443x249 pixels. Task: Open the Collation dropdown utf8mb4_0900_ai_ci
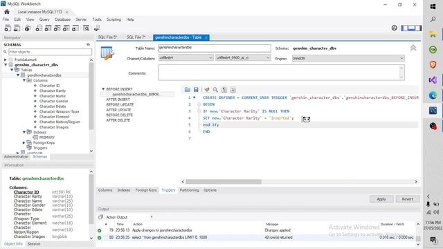click(243, 57)
